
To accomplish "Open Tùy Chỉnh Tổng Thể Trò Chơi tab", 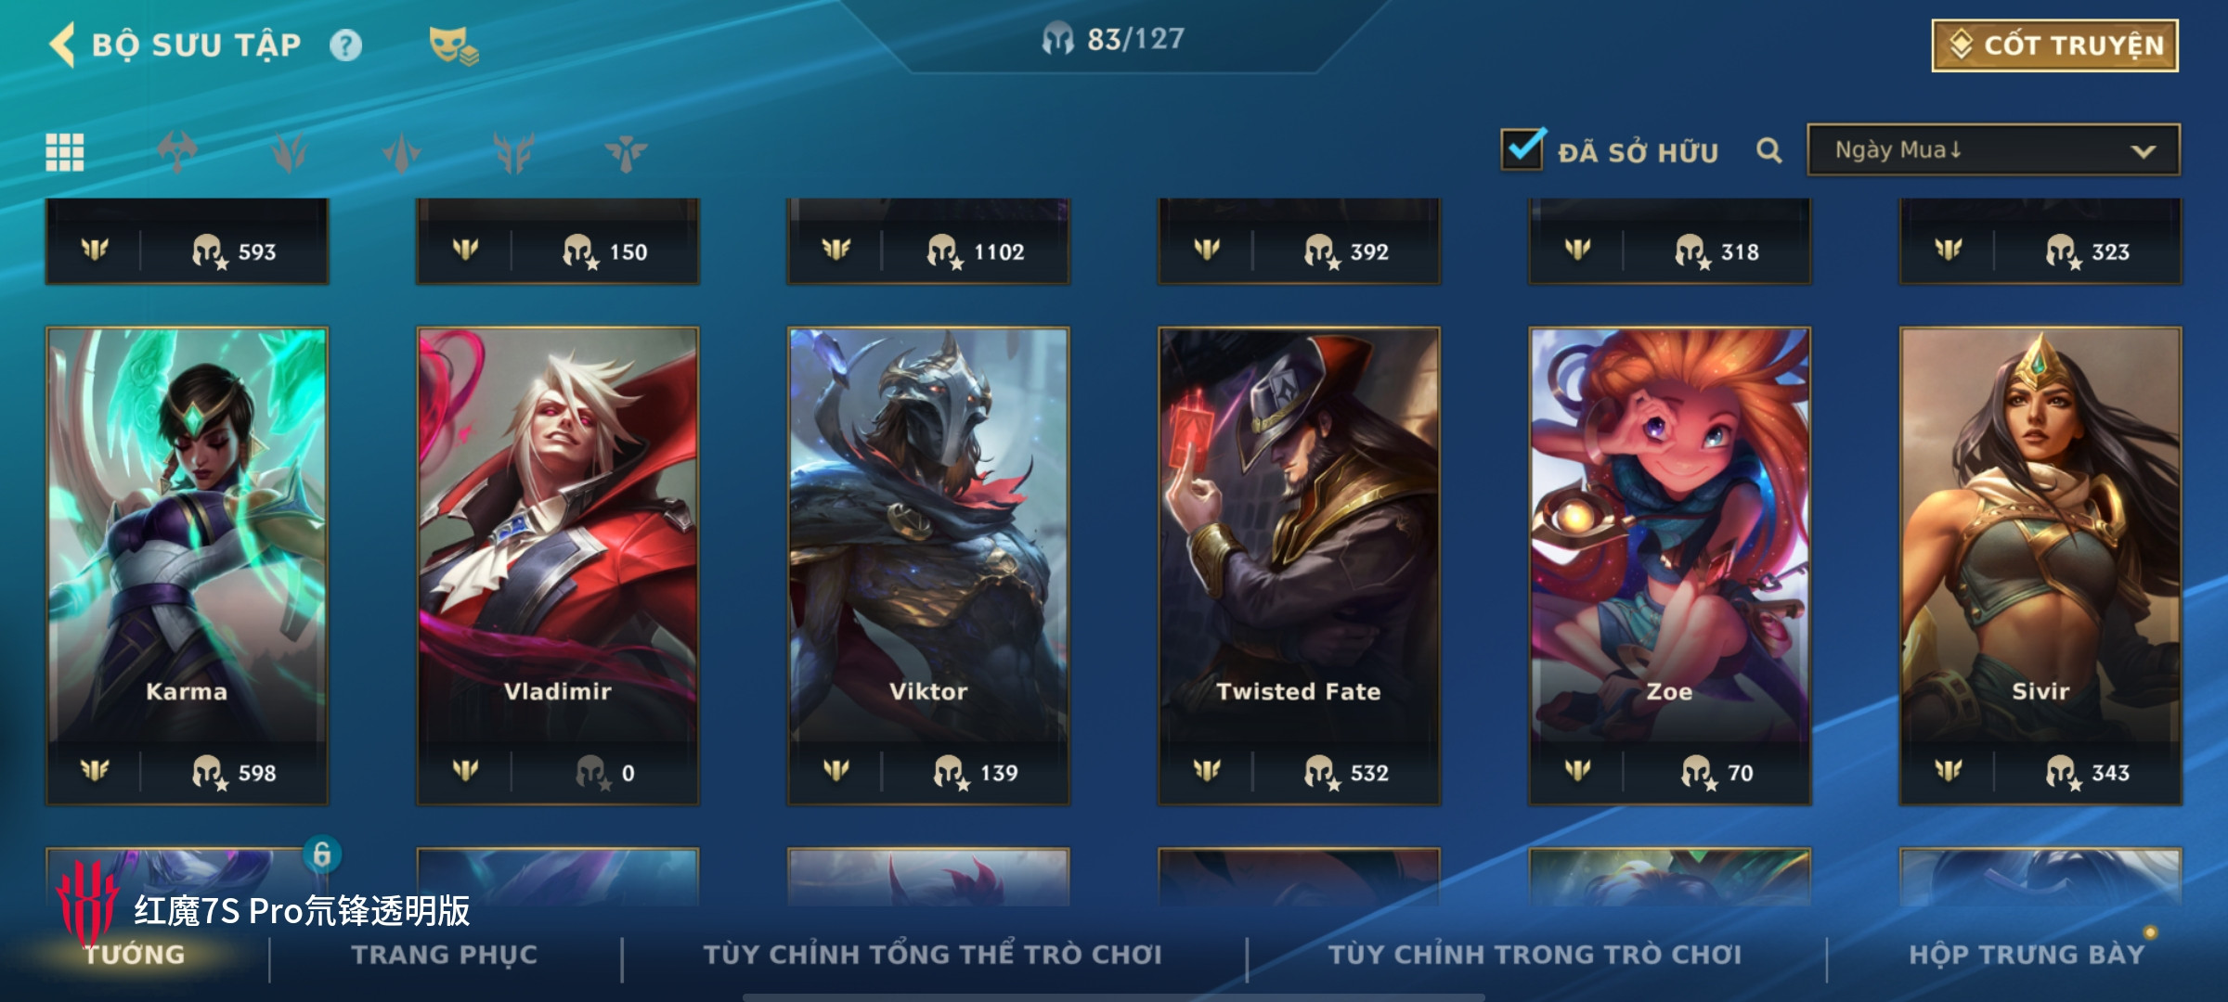I will pos(932,955).
